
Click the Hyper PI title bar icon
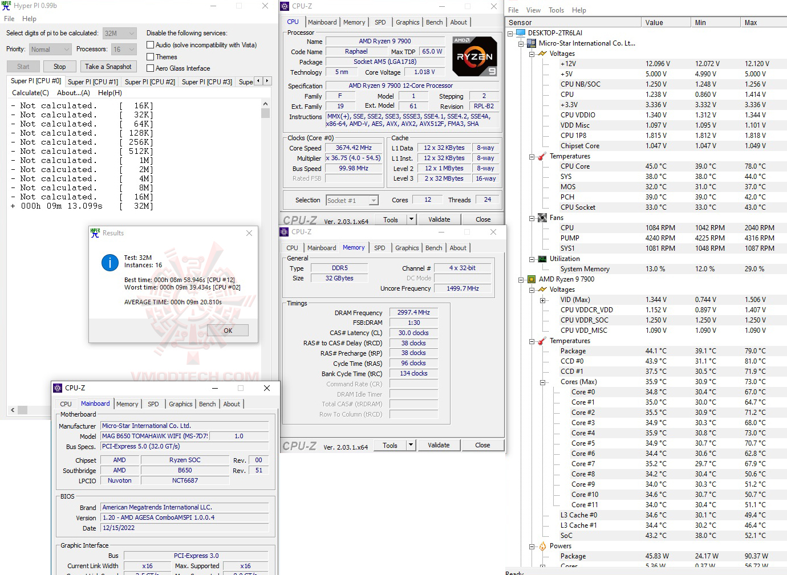point(6,6)
